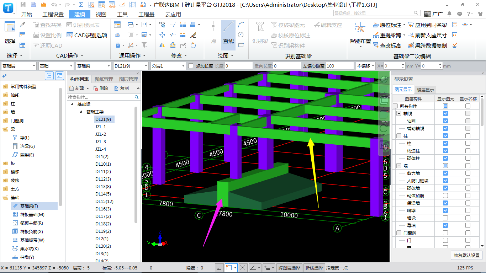Click the rectangle drawing tool icon
The image size is (486, 273).
(x=241, y=45)
